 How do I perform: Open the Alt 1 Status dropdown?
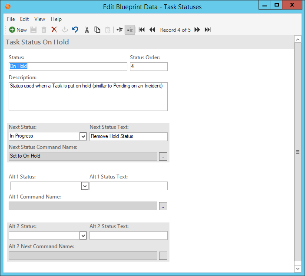point(85,186)
